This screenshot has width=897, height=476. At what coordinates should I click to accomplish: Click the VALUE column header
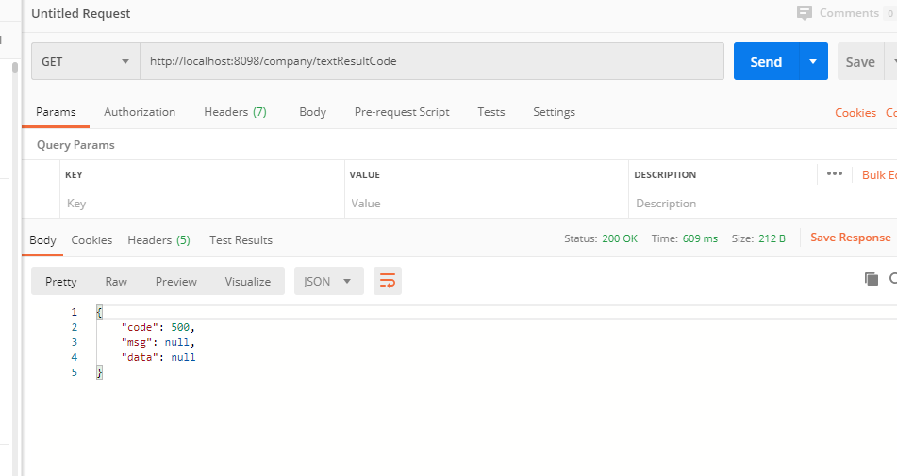[364, 175]
